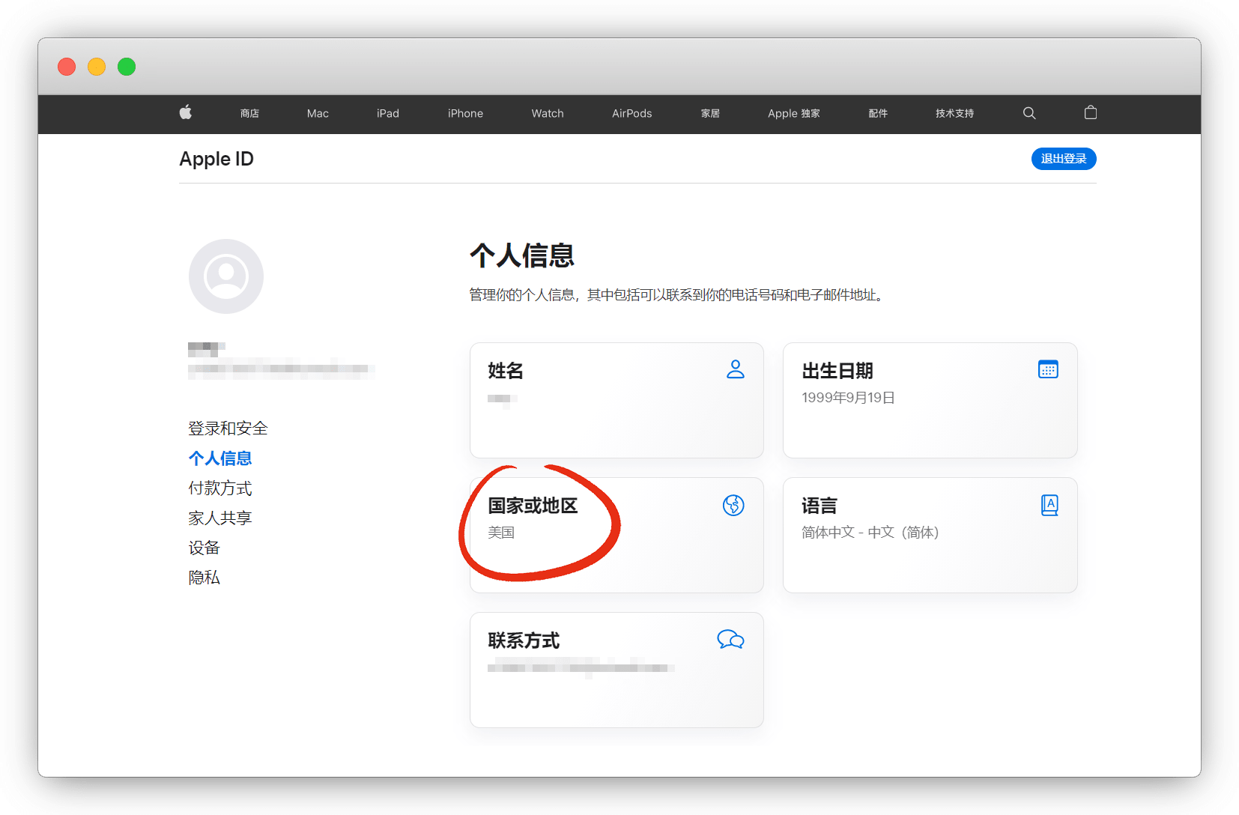Open 登录和安全 in the sidebar
The image size is (1239, 815).
[x=228, y=428]
